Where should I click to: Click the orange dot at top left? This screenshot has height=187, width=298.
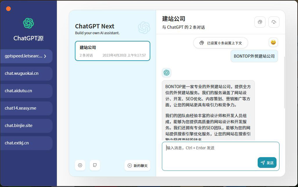8,8
